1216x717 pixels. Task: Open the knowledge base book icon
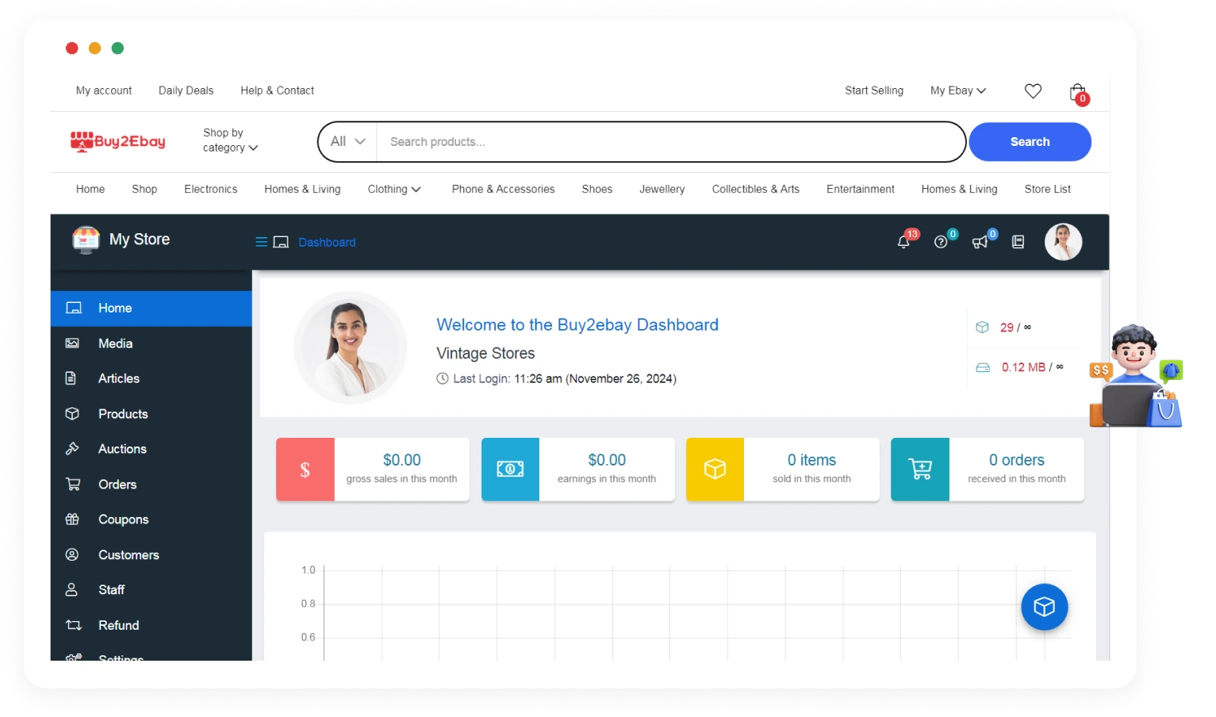pyautogui.click(x=1018, y=242)
